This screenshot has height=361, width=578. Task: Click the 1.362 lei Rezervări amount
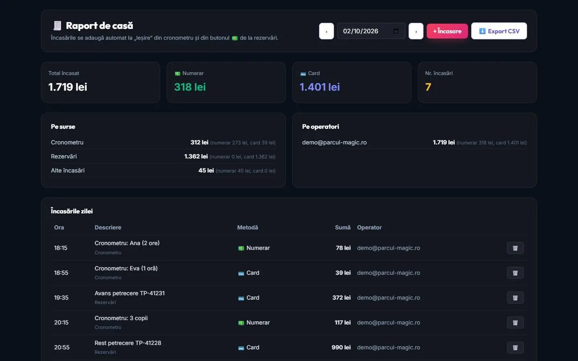point(196,156)
